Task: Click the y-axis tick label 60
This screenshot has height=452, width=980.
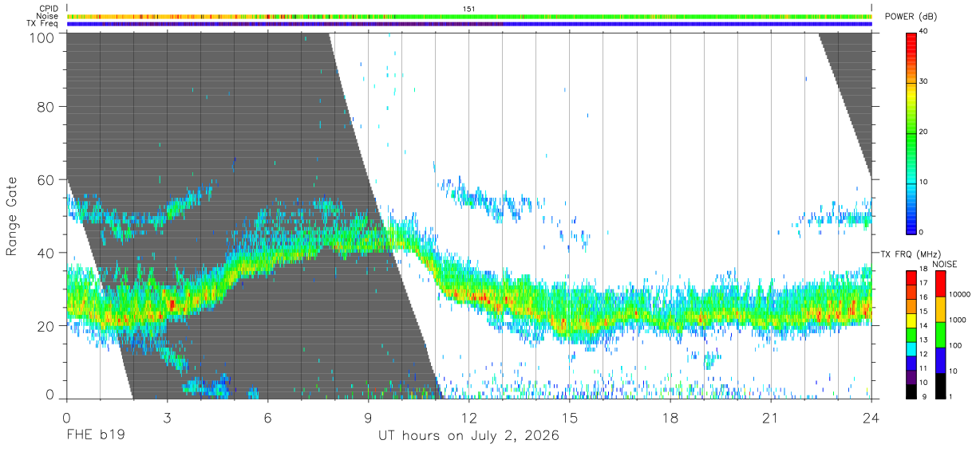Action: 46,179
